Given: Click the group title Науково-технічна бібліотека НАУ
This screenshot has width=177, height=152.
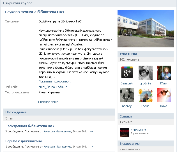Looking at the screenshot, I should (35, 12).
